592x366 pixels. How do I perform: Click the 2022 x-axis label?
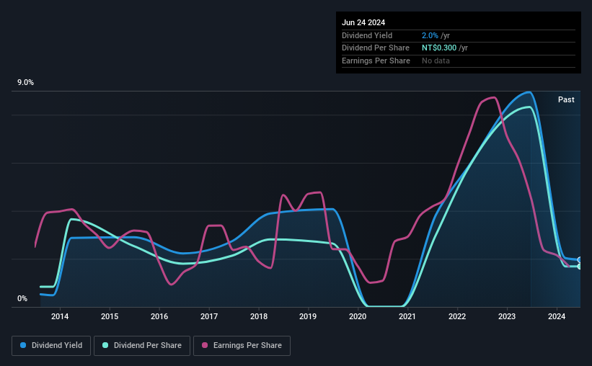[457, 316]
